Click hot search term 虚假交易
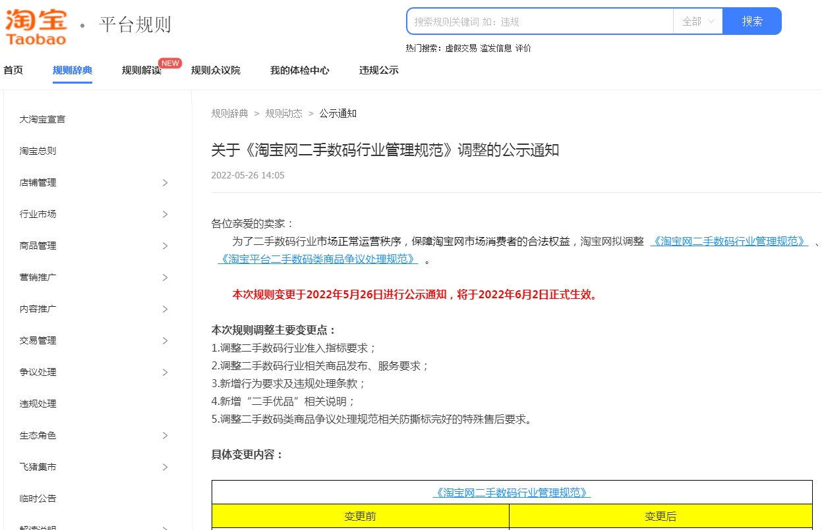 tap(461, 48)
